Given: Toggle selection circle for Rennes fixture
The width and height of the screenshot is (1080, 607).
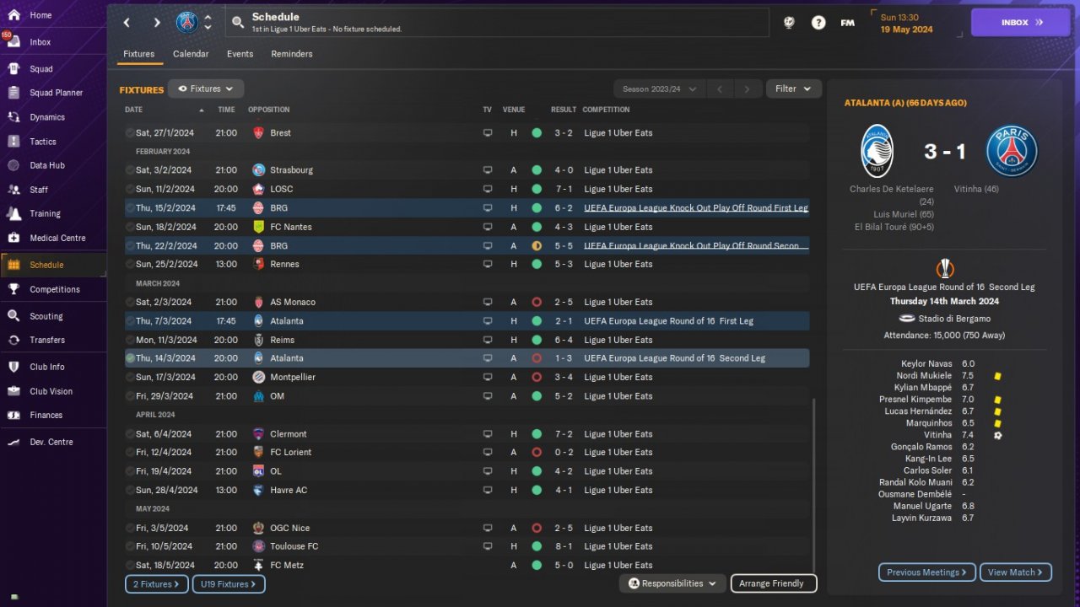Looking at the screenshot, I should (x=130, y=265).
